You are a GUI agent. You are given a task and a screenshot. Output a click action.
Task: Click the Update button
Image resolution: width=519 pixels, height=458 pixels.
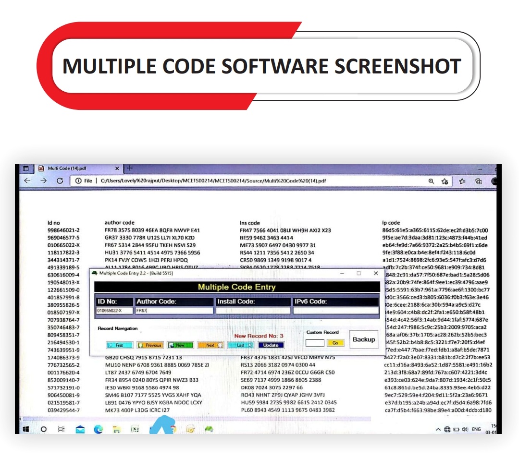click(271, 345)
